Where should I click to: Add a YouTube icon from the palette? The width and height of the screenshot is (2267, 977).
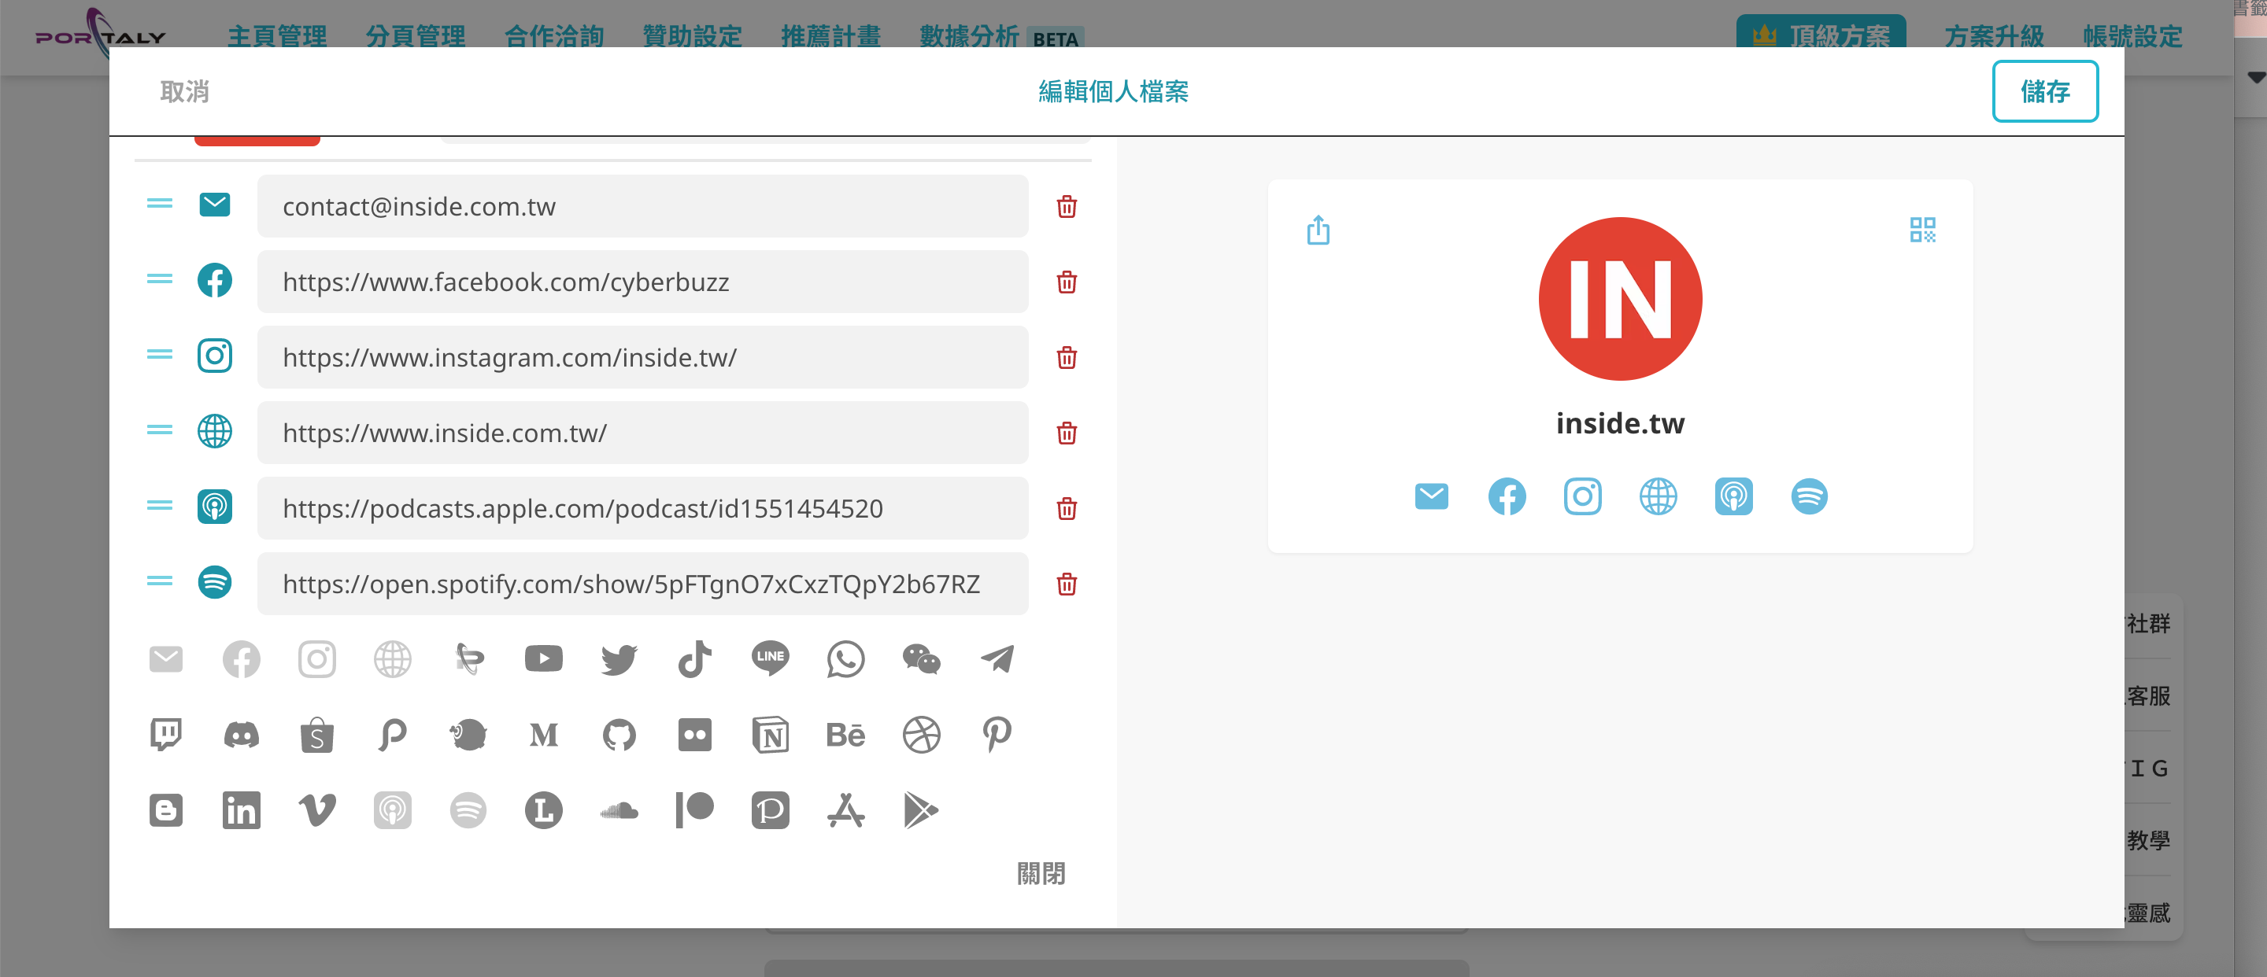click(x=544, y=658)
